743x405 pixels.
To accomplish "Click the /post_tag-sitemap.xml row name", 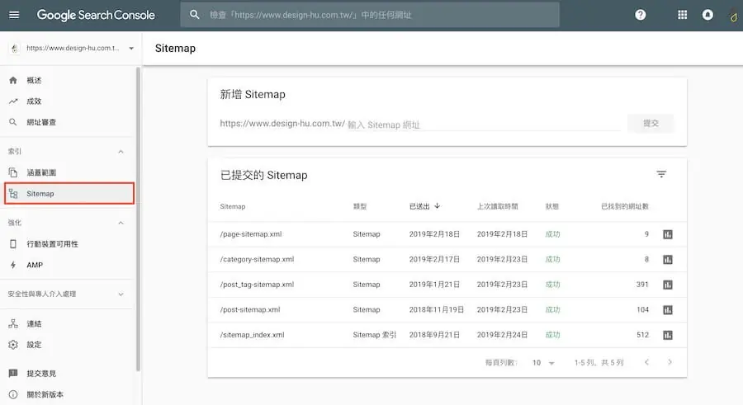I will 257,285.
